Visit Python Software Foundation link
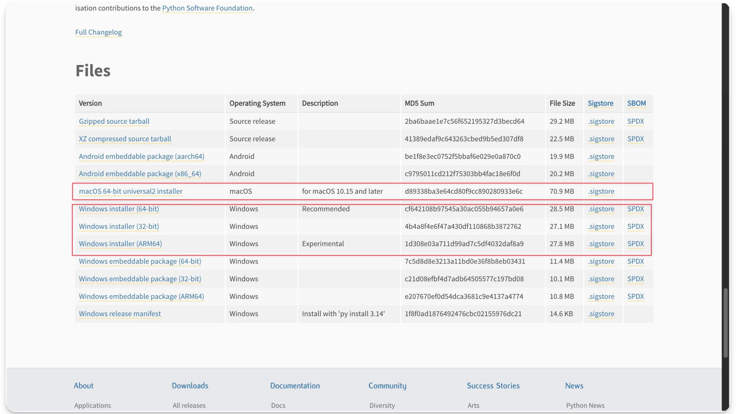 point(207,8)
